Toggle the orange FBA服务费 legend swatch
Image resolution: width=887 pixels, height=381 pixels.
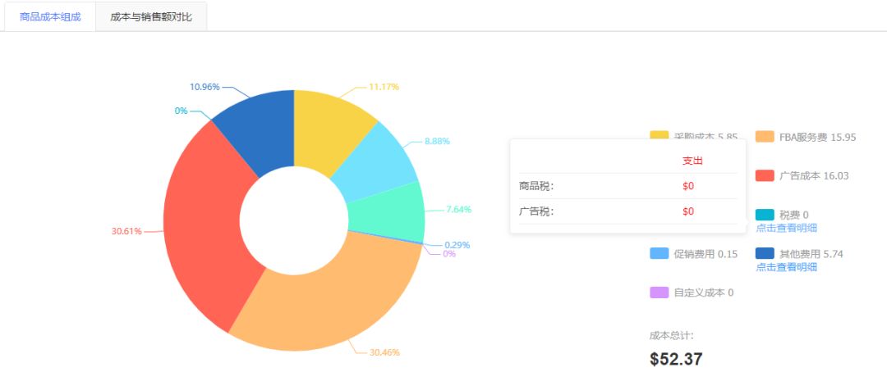[x=765, y=137]
